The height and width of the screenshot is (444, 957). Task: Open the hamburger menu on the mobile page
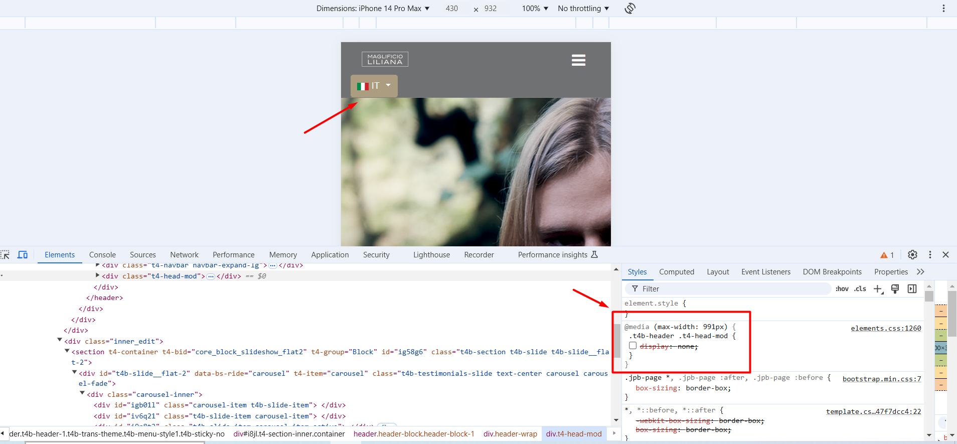coord(578,60)
